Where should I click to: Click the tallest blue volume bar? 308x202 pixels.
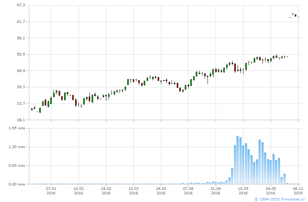click(x=238, y=160)
